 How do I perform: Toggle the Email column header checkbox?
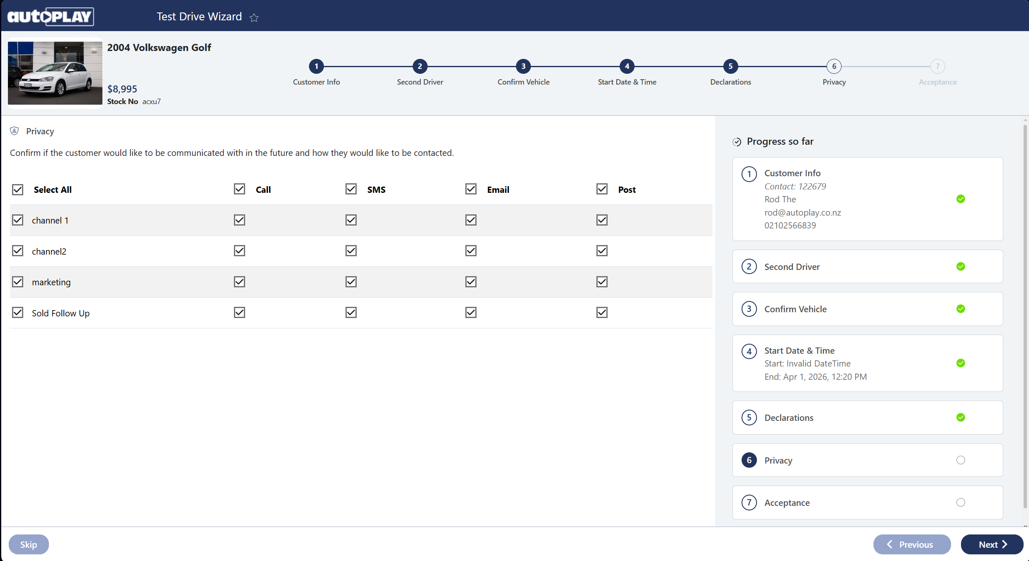(471, 189)
